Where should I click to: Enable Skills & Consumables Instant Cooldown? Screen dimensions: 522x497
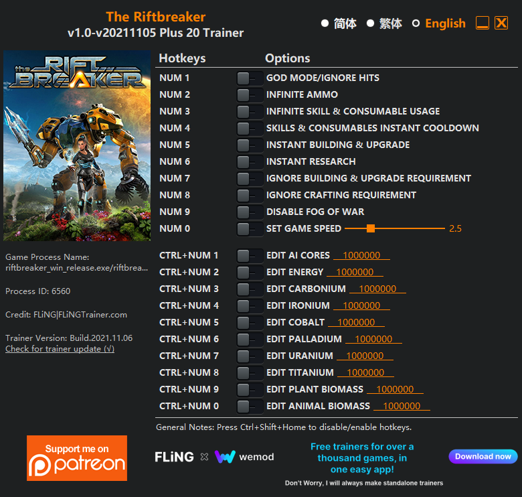tap(250, 128)
